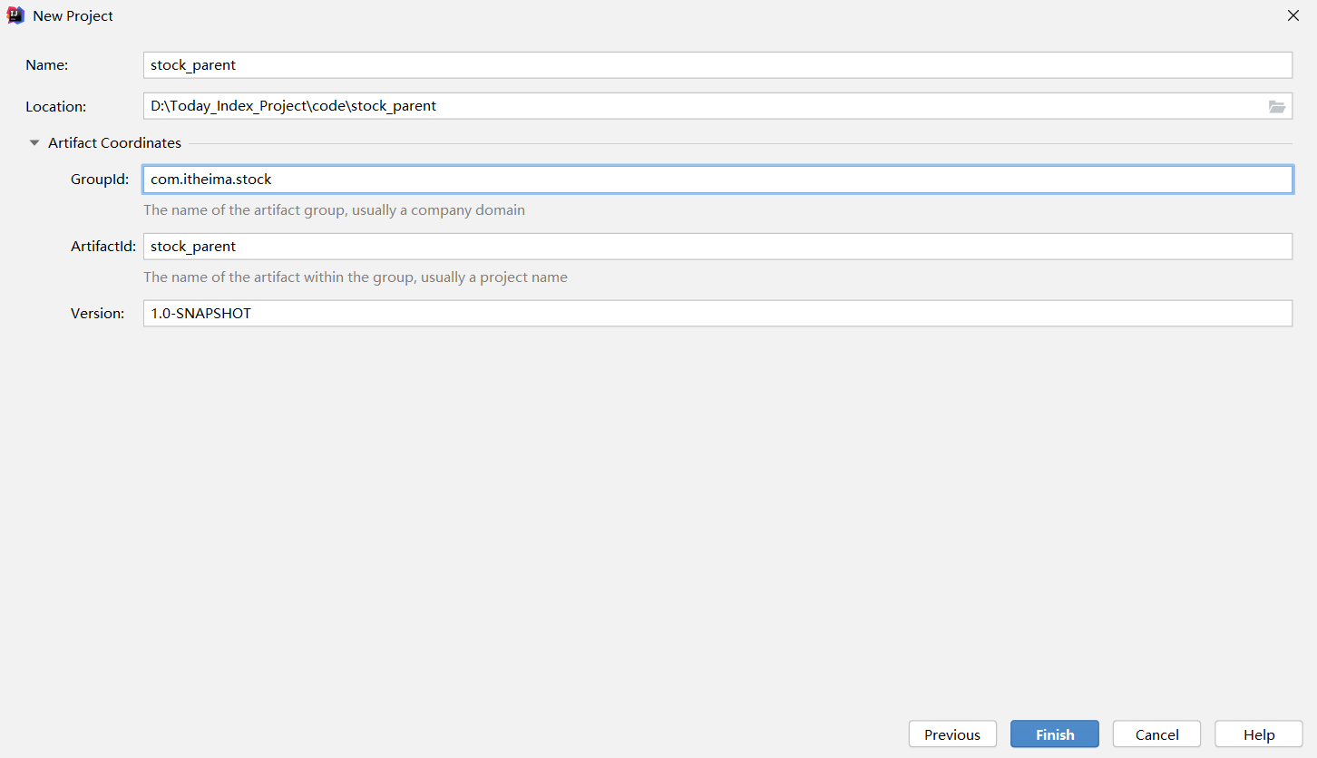Click the "Name:" label

47,65
